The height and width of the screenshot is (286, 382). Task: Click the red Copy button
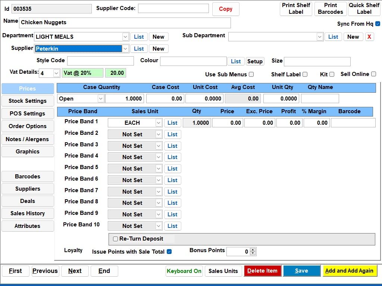click(x=226, y=9)
